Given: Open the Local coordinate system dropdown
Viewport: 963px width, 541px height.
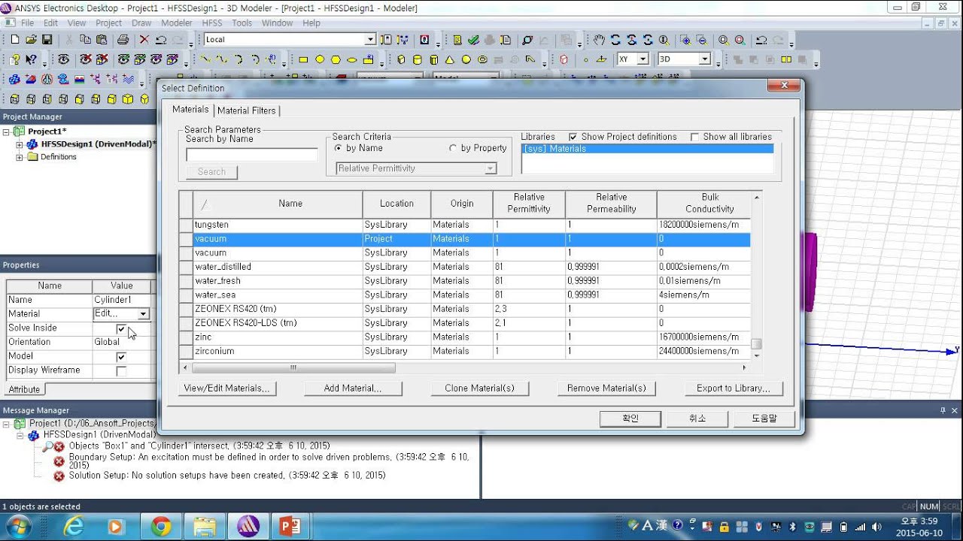Looking at the screenshot, I should [x=370, y=40].
